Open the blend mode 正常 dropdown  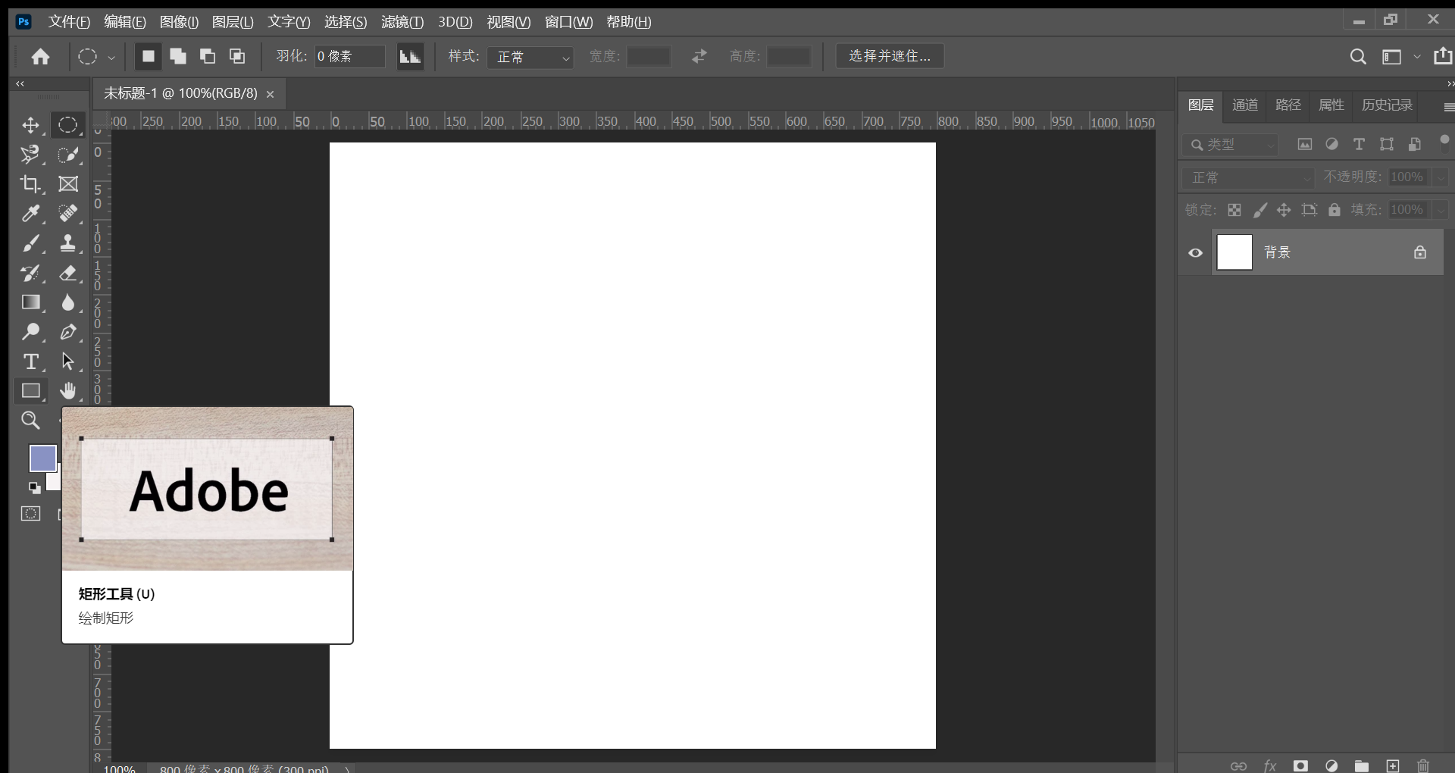[x=1248, y=177]
